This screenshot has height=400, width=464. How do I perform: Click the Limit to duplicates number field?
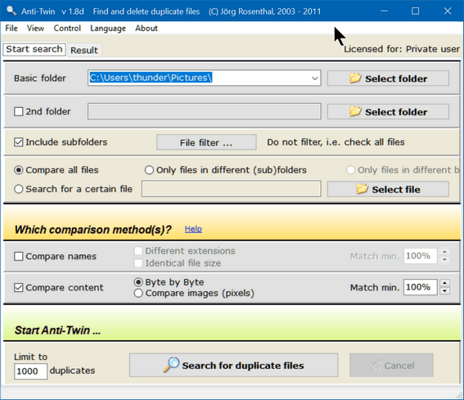click(30, 371)
